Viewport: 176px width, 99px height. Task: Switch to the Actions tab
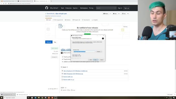[x=68, y=20]
